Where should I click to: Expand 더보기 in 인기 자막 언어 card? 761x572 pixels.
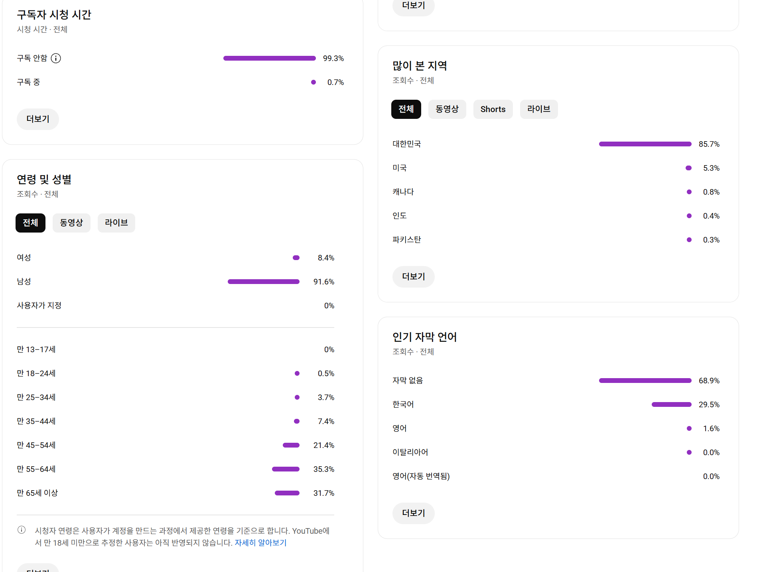413,513
